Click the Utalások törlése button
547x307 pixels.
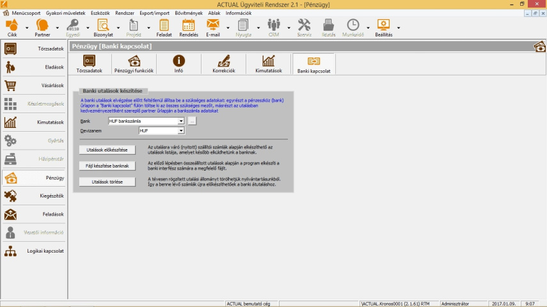[x=107, y=182]
